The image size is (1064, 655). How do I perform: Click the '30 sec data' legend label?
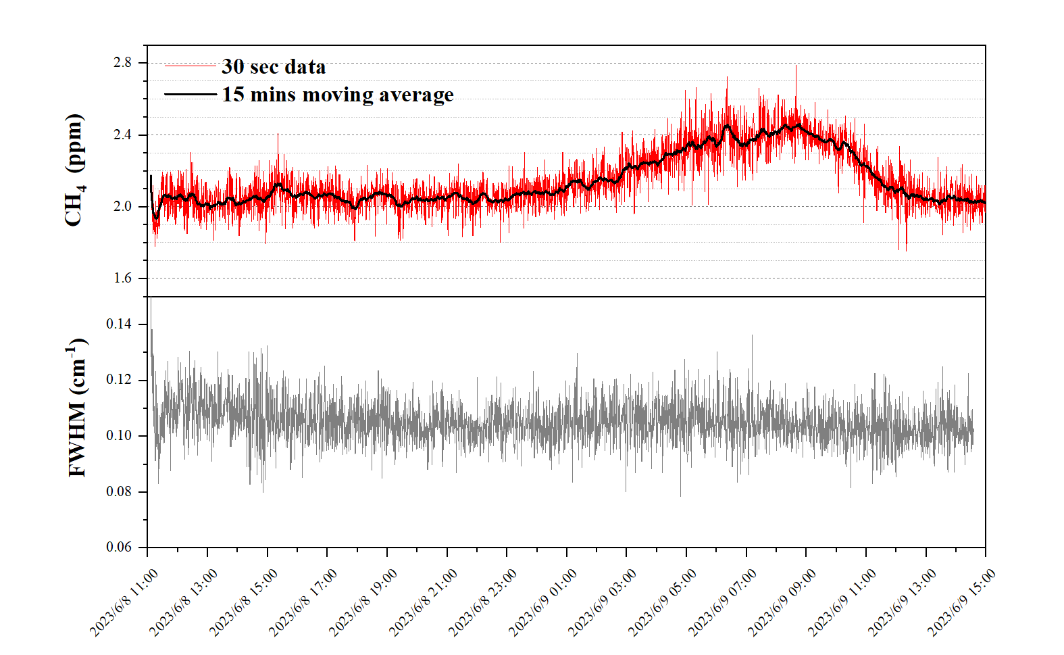(273, 66)
